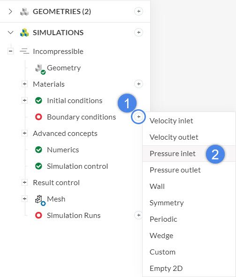
Task: Click the Geometry cube icon with green check
Action: 40,69
